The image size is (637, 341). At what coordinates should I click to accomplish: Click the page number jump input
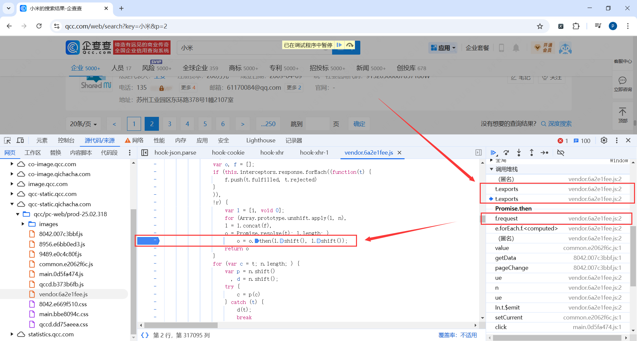pos(318,124)
